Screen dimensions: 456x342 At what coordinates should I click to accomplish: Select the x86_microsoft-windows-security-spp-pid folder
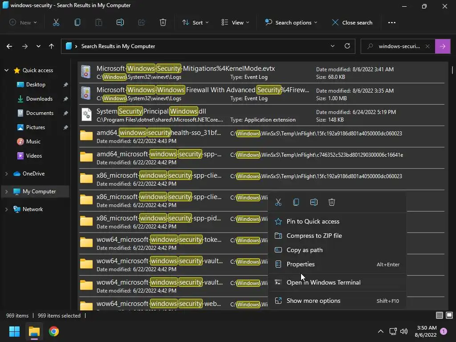[173, 222]
